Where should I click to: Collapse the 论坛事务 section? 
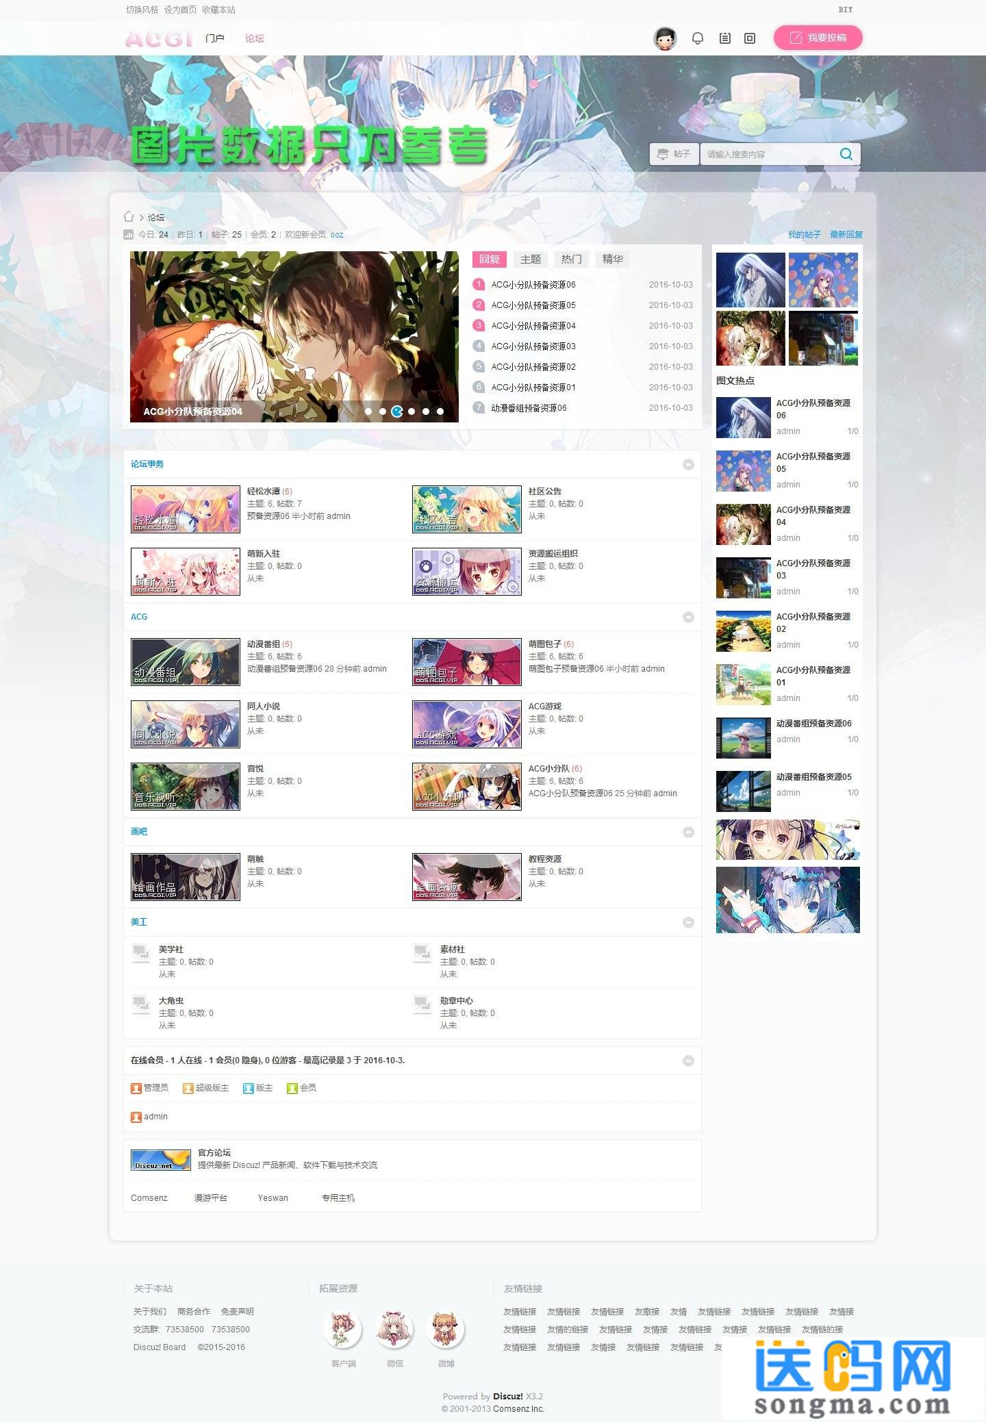pyautogui.click(x=688, y=465)
